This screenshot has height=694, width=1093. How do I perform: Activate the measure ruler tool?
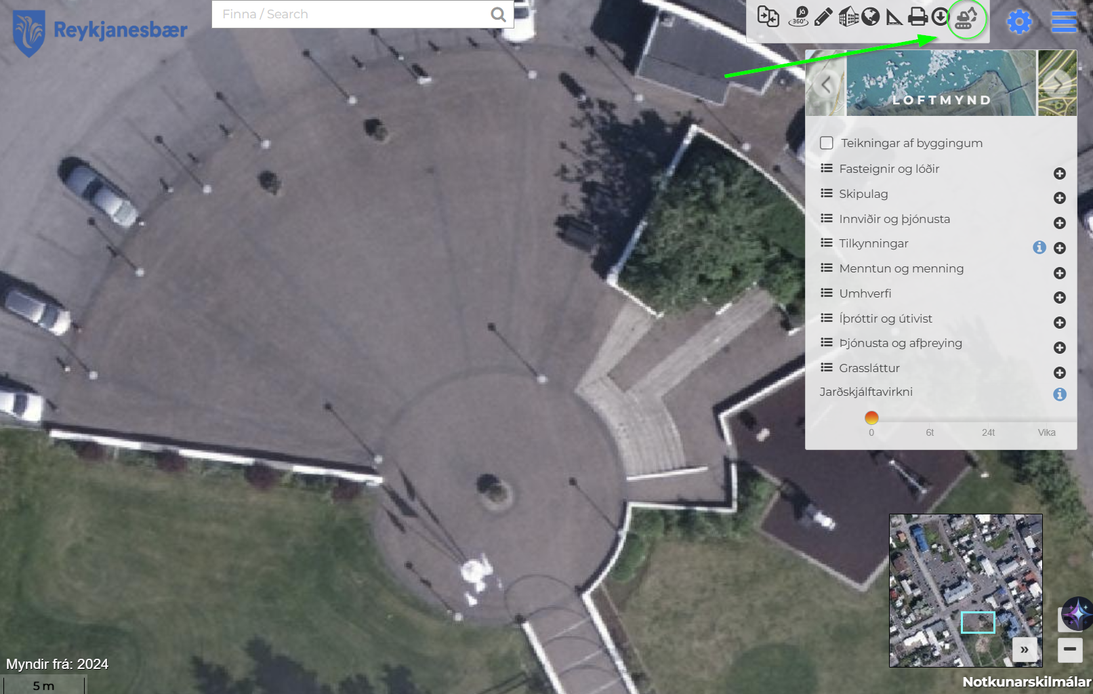(894, 16)
